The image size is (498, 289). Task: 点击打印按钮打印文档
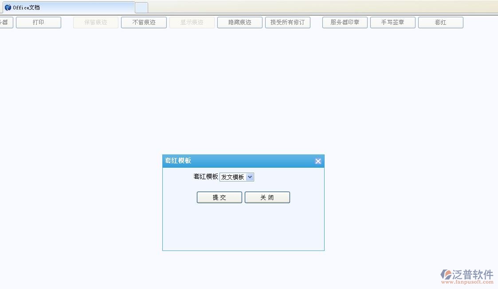click(x=38, y=22)
